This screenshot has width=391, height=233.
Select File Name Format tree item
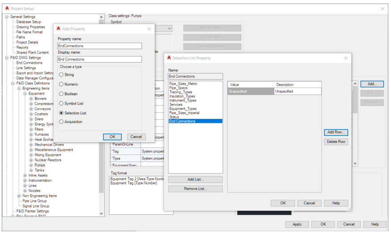pyautogui.click(x=29, y=32)
